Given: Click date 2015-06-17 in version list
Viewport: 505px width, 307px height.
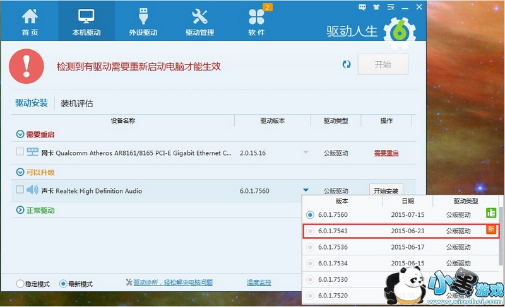Looking at the screenshot, I should pyautogui.click(x=408, y=247).
